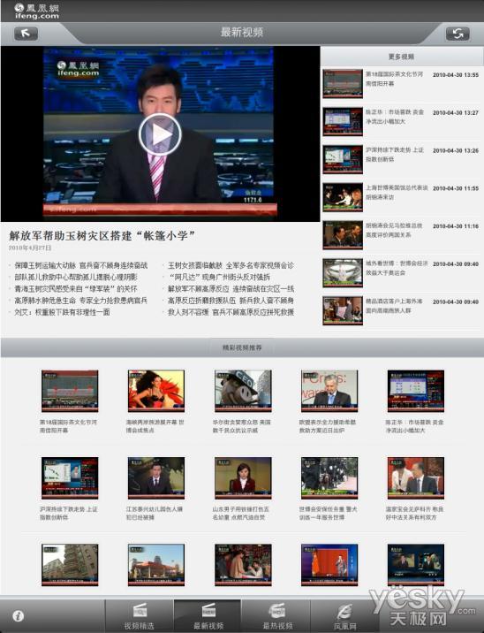
Task: Switch to 最热视频 tab
Action: pos(277,616)
